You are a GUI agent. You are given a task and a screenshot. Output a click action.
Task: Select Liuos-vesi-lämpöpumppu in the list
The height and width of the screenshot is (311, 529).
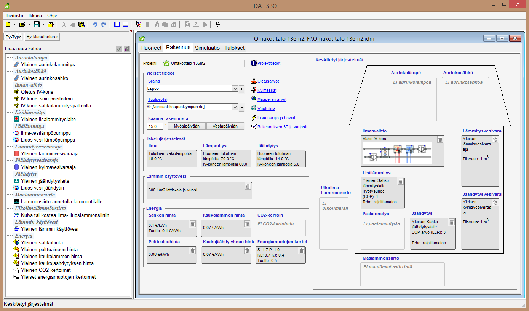(x=48, y=140)
